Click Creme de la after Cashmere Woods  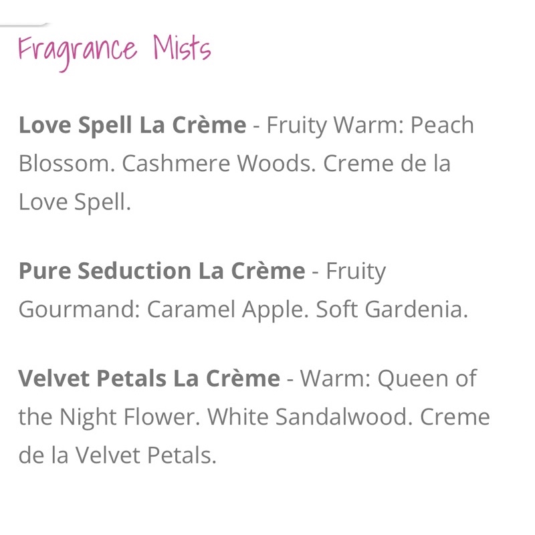point(387,164)
